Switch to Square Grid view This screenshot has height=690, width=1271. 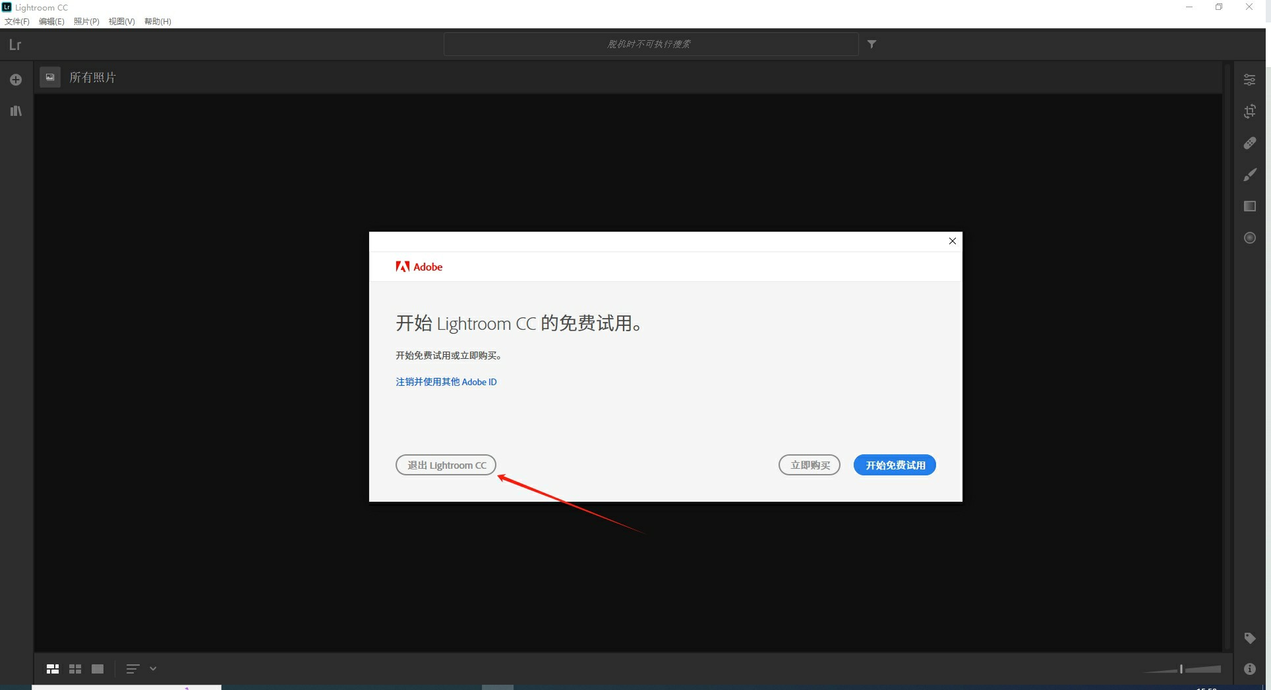[x=75, y=669]
